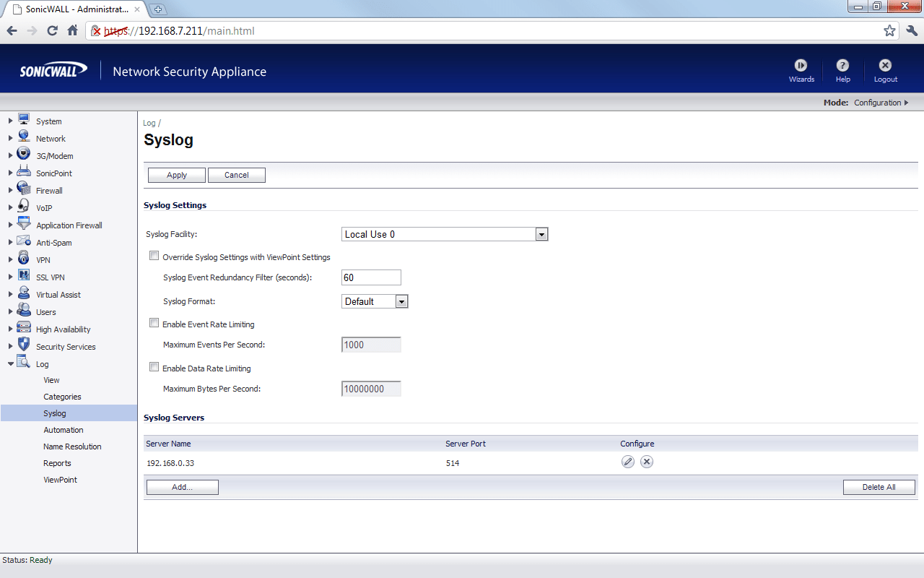
Task: Open the Log Categories page
Action: point(62,396)
